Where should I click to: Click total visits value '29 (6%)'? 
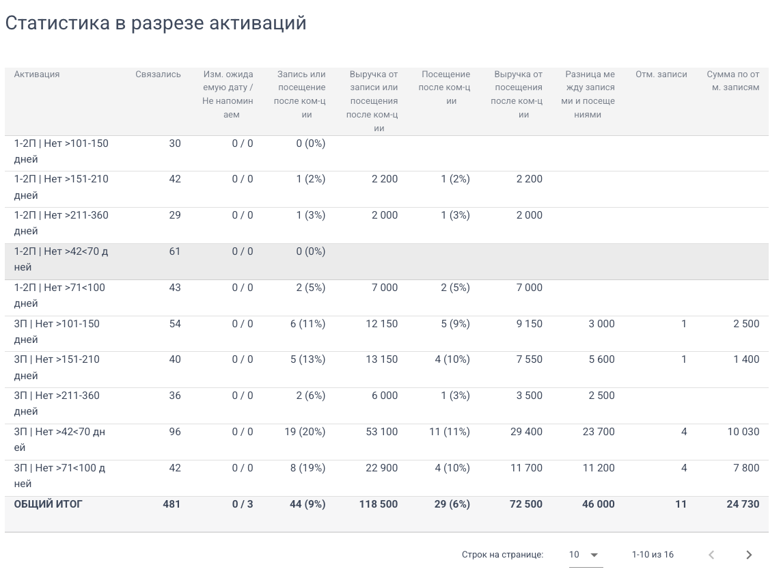452,504
